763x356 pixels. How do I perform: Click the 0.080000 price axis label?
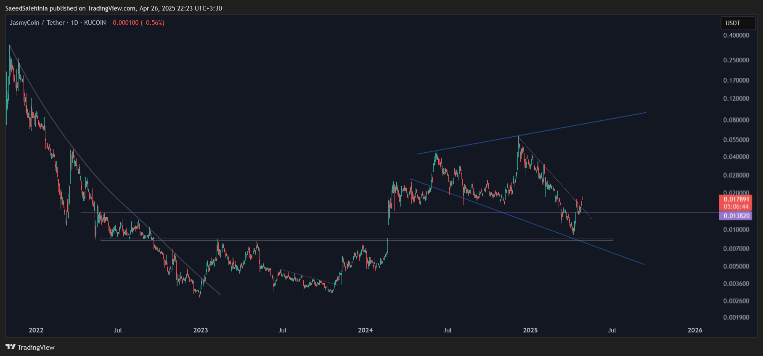pos(736,120)
